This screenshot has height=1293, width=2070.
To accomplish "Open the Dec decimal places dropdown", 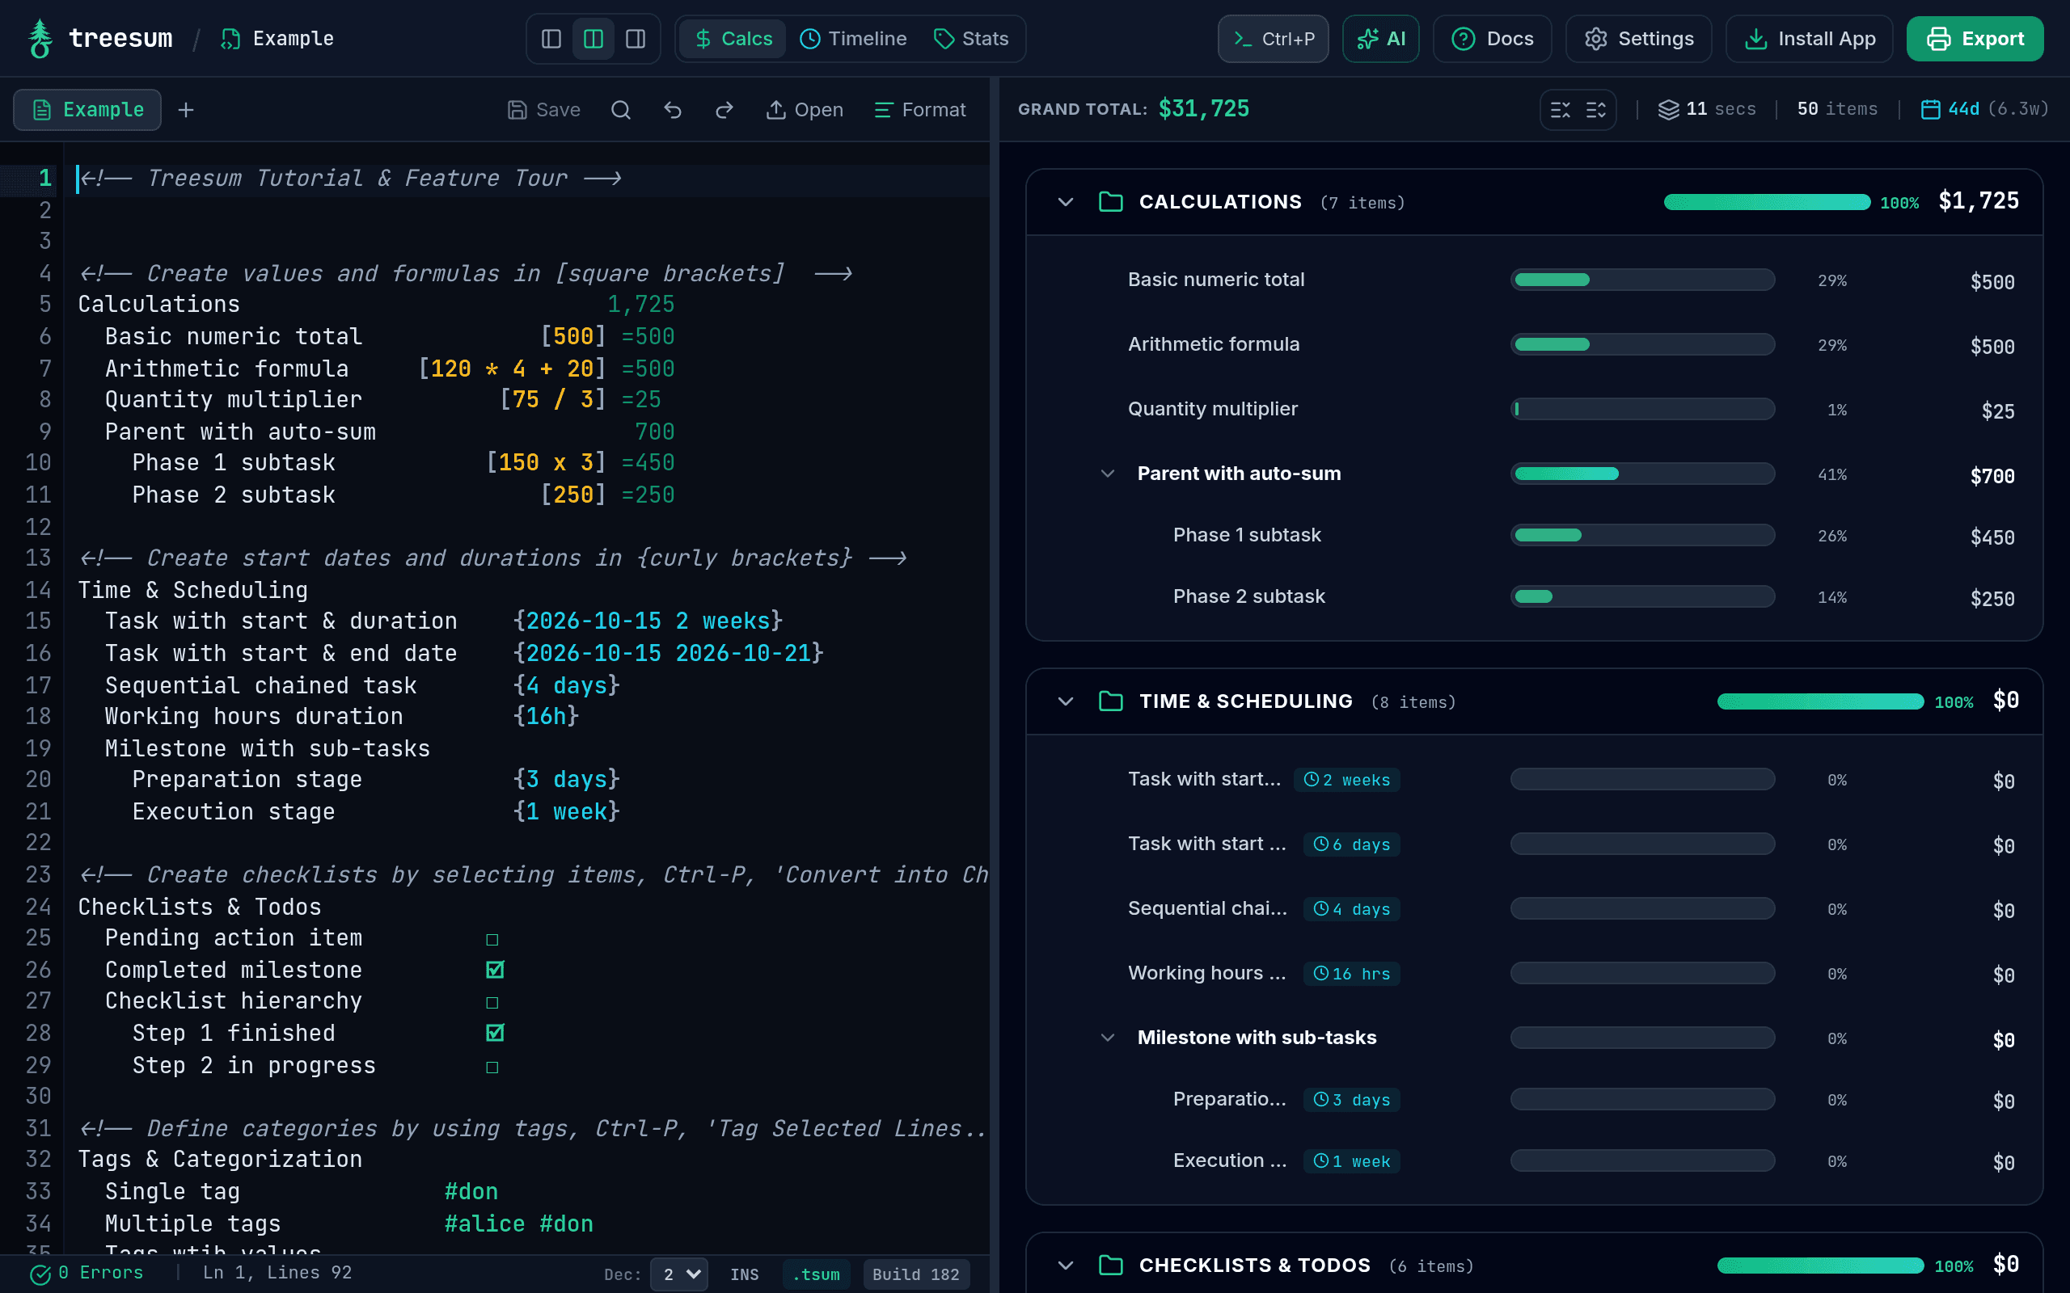I will point(679,1274).
